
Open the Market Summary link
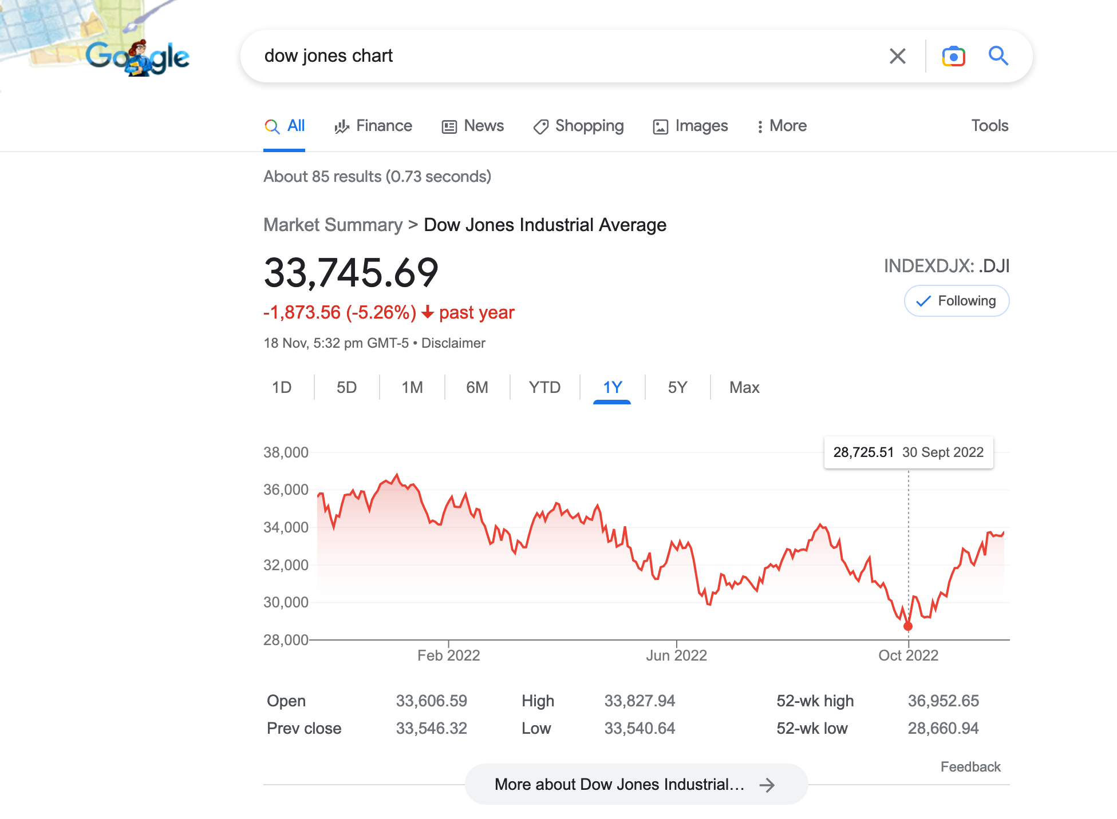pyautogui.click(x=333, y=225)
